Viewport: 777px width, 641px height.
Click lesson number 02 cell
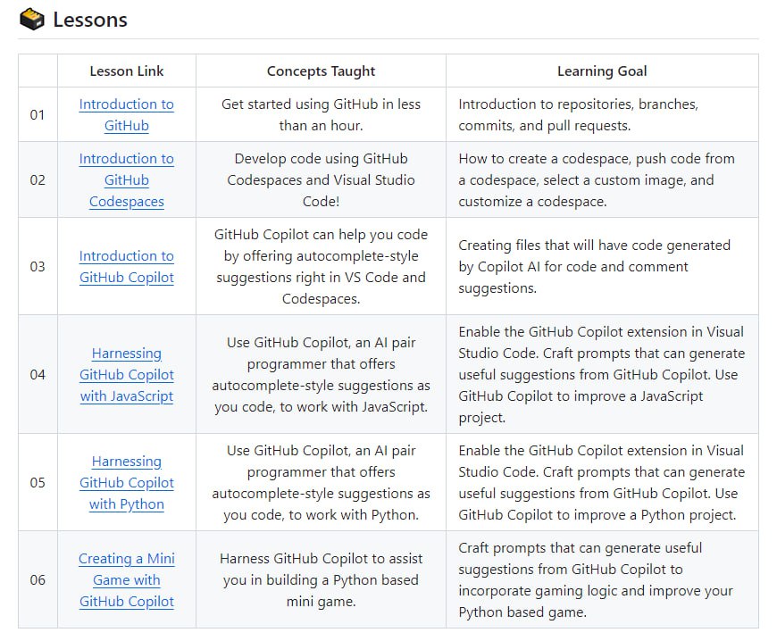point(38,179)
